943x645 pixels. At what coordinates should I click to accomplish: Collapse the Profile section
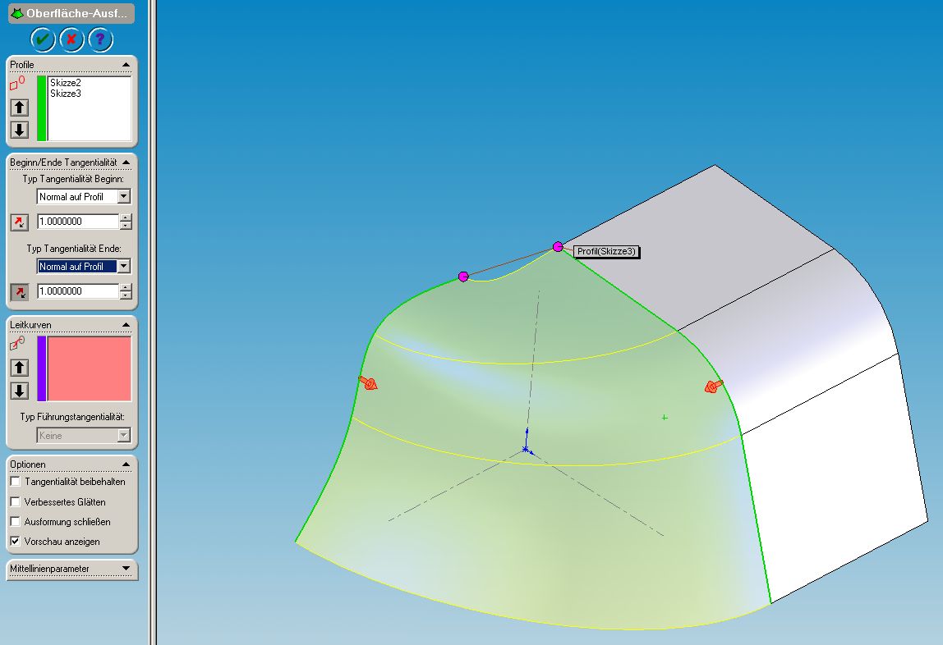[x=126, y=65]
